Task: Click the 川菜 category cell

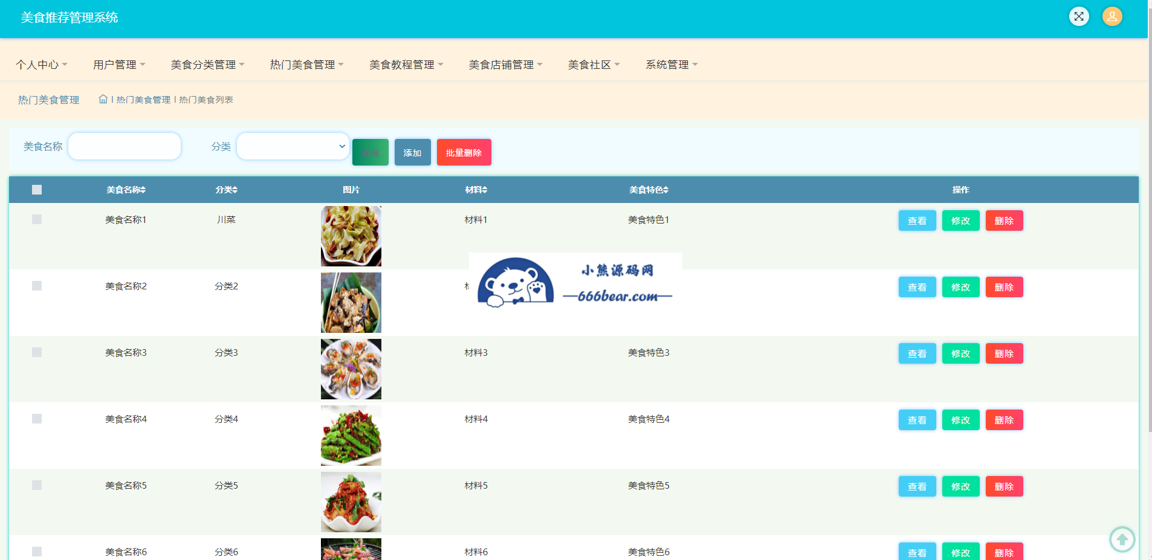Action: [x=227, y=219]
